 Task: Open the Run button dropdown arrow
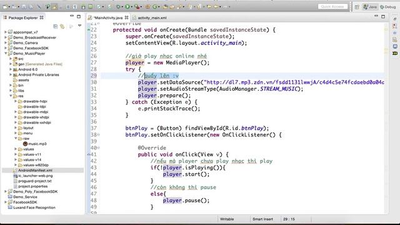point(131,7)
